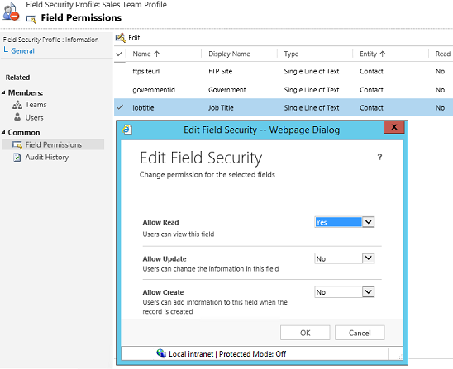
Task: Click the Cancel button
Action: pos(360,333)
